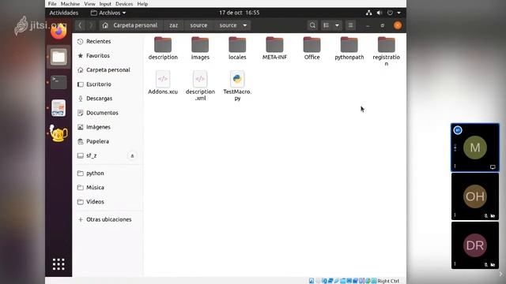This screenshot has width=506, height=284.
Task: Open python bookmark in sidebar
Action: click(108, 173)
